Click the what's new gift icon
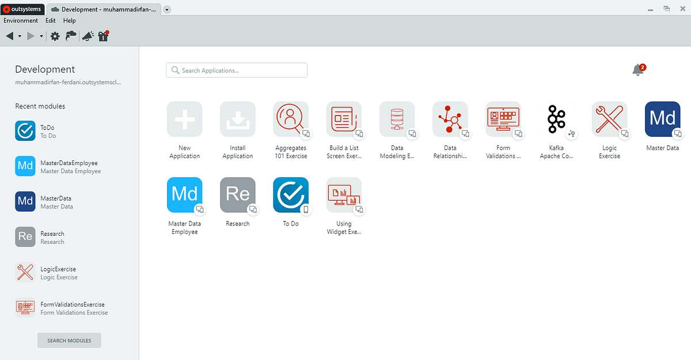 (103, 36)
